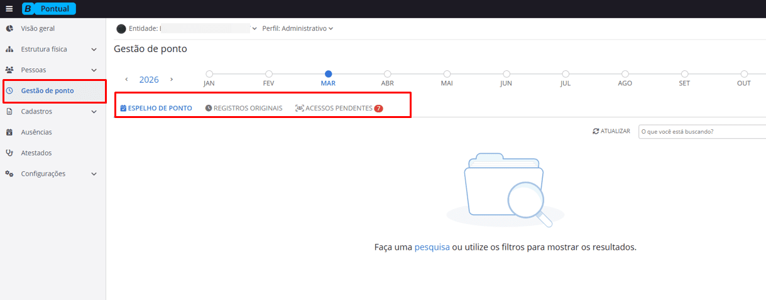Click the refresh icon beside ATUALIZAR
This screenshot has height=300, width=766.
click(x=596, y=131)
